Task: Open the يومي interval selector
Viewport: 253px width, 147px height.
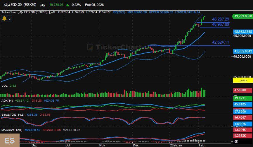Action: click(x=44, y=5)
